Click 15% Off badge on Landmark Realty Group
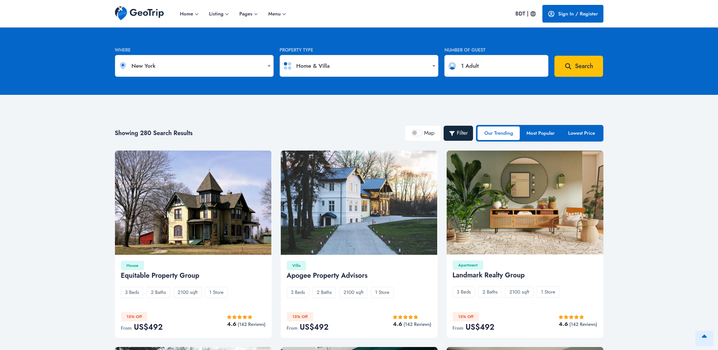Image resolution: width=718 pixels, height=350 pixels. pos(466,317)
